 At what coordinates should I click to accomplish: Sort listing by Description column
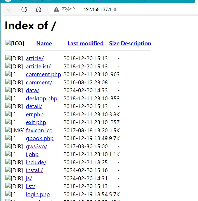click(136, 44)
